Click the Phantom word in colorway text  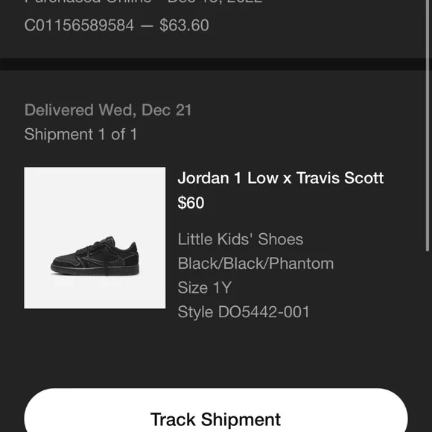pos(301,264)
